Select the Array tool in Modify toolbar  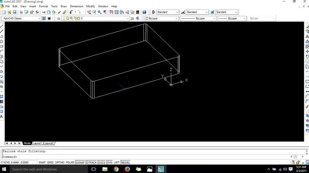(307, 47)
